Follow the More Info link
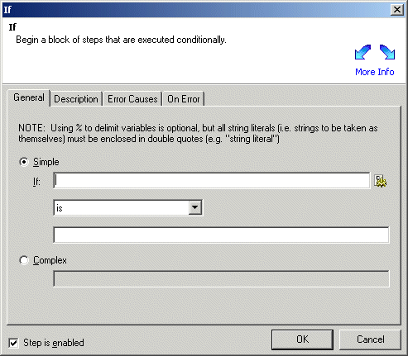 pos(375,72)
